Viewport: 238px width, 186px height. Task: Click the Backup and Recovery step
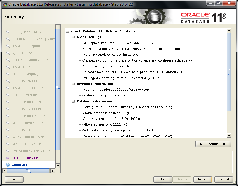pos(29,137)
